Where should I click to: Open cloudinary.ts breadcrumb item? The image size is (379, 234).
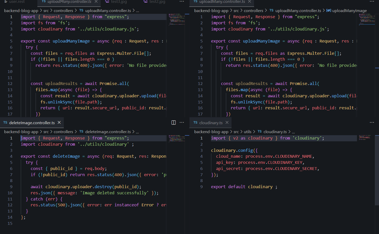275,132
